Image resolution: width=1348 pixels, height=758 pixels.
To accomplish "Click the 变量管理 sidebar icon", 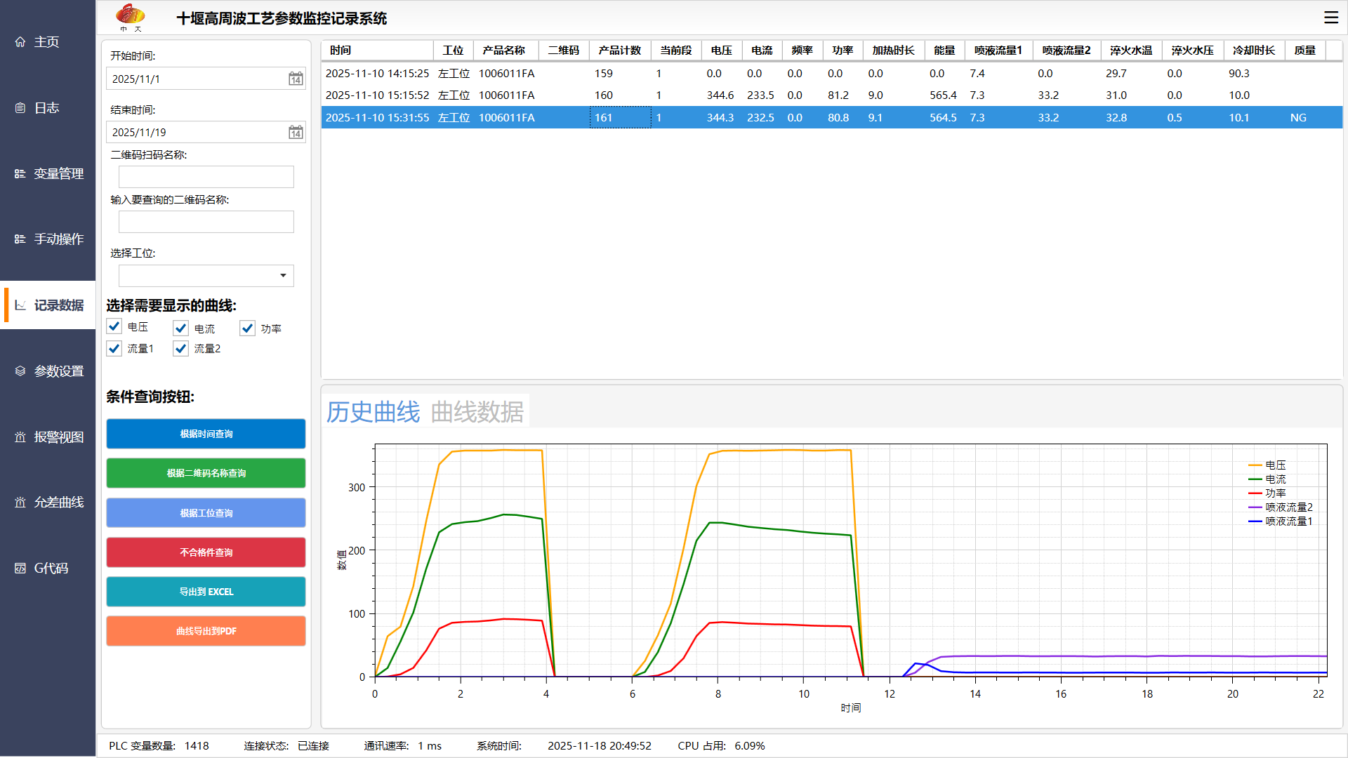I will [x=20, y=173].
